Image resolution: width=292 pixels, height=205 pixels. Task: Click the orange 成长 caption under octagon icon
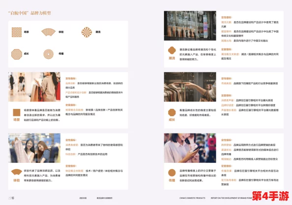point(172,120)
